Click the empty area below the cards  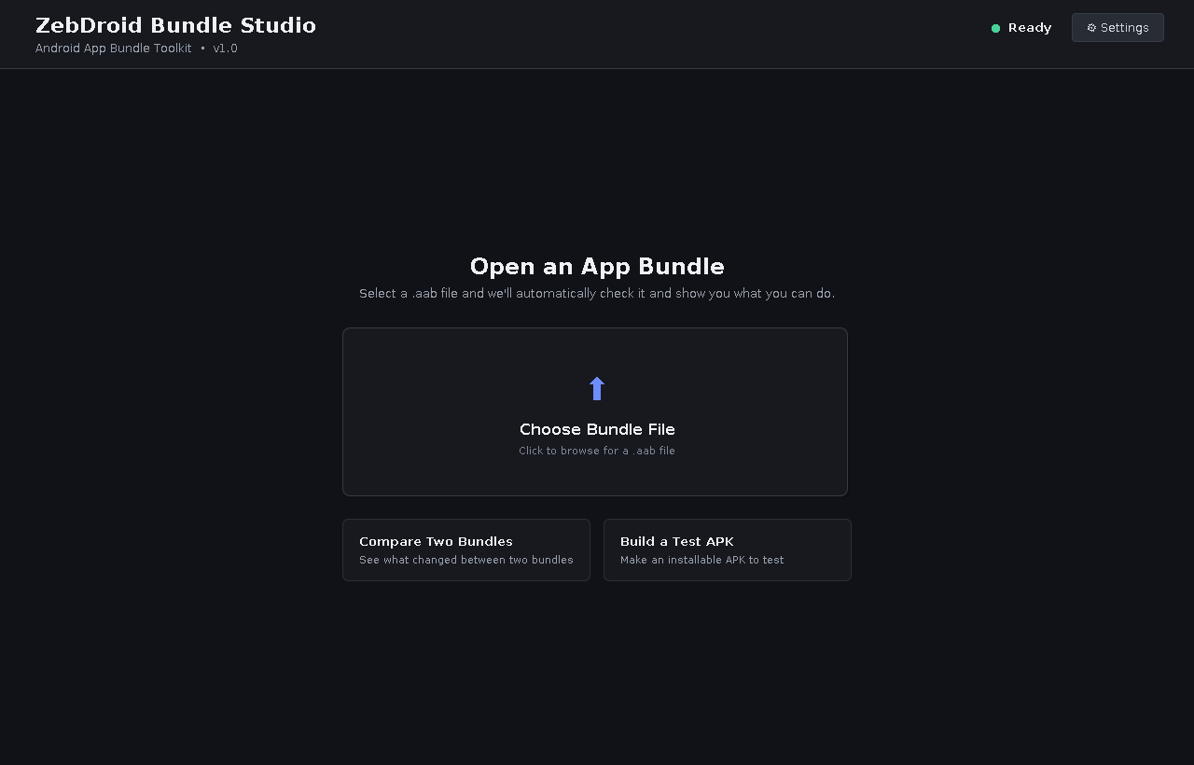[597, 672]
